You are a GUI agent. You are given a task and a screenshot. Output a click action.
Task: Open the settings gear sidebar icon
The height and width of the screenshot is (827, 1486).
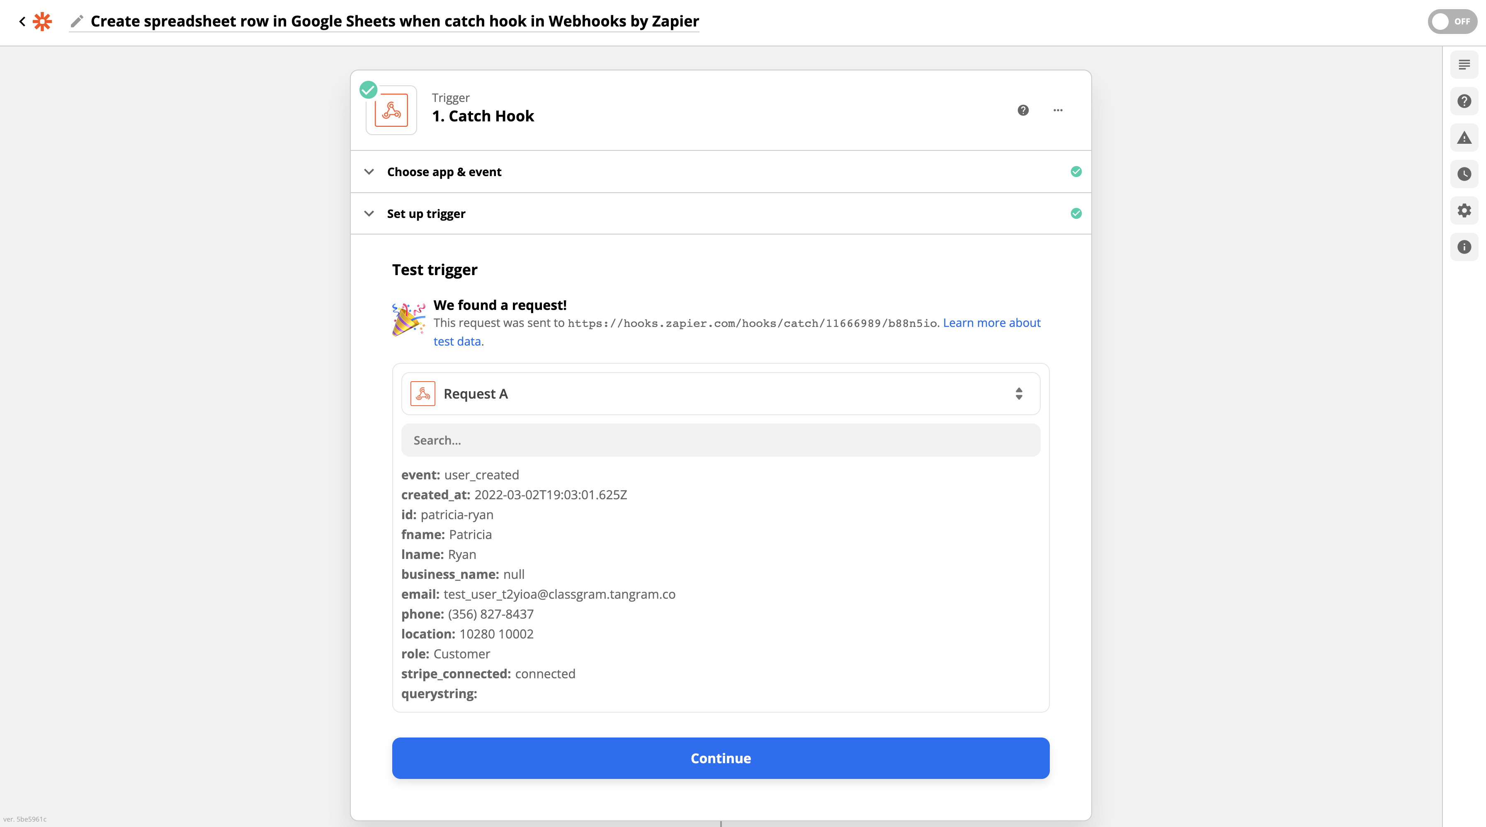1464,210
